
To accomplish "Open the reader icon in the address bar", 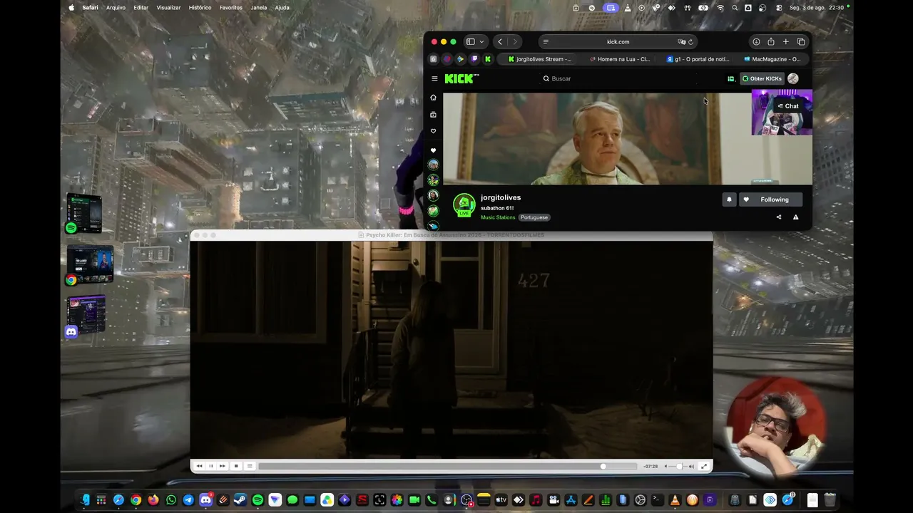I will [x=546, y=42].
